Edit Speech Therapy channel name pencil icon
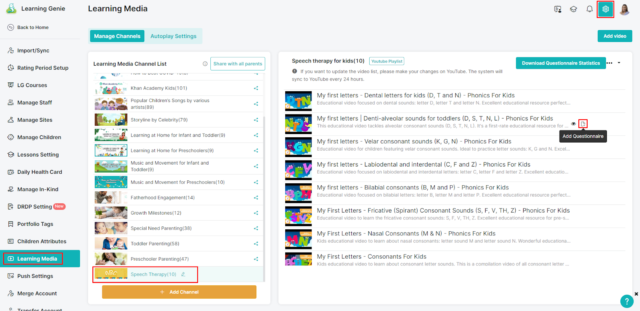The image size is (640, 311). click(x=183, y=275)
